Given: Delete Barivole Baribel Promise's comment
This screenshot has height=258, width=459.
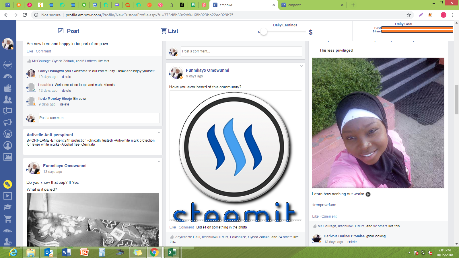Looking at the screenshot, I should click(x=352, y=242).
